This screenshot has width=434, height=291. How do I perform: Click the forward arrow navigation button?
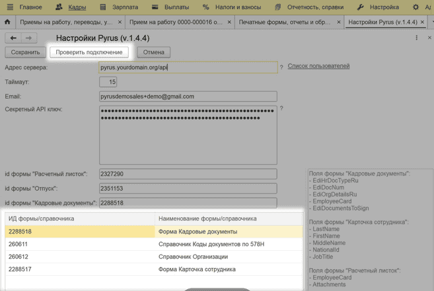click(28, 38)
